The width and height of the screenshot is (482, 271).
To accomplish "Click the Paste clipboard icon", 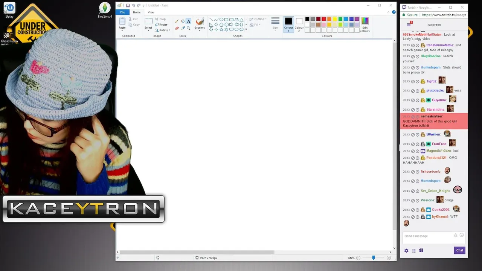I will pyautogui.click(x=122, y=21).
